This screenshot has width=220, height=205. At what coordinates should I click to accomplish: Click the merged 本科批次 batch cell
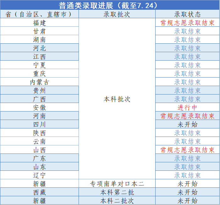[x=117, y=99]
